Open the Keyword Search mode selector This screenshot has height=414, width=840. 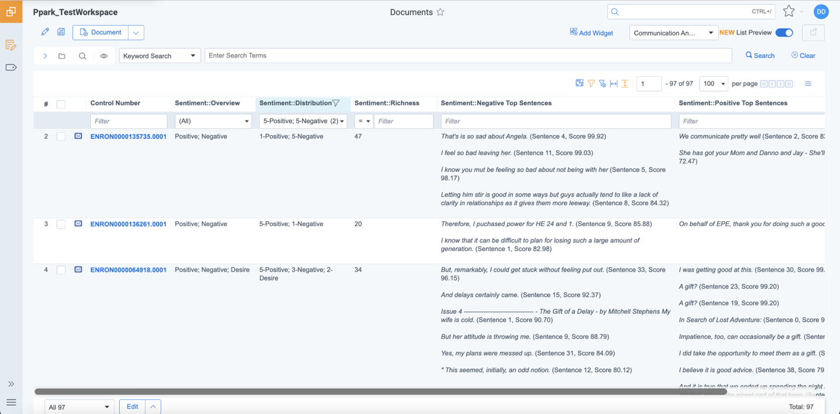(160, 55)
